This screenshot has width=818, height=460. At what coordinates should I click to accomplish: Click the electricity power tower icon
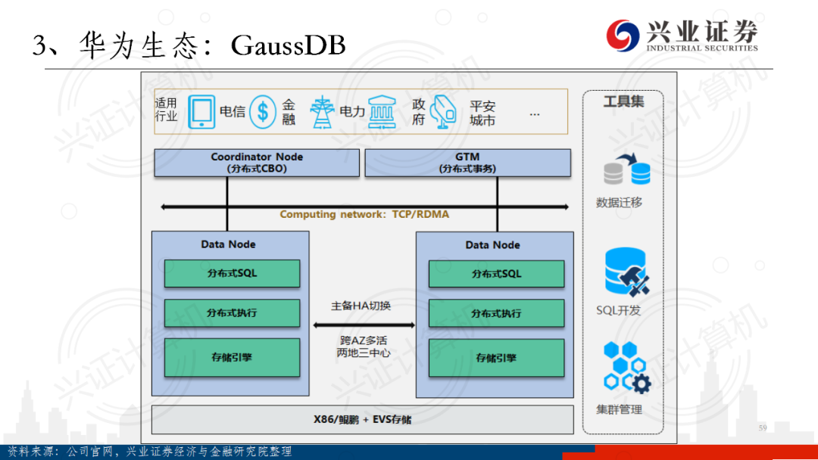[x=323, y=112]
